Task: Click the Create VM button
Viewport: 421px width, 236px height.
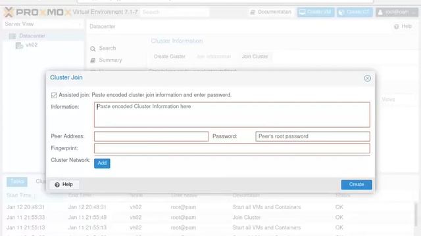Action: [x=316, y=12]
